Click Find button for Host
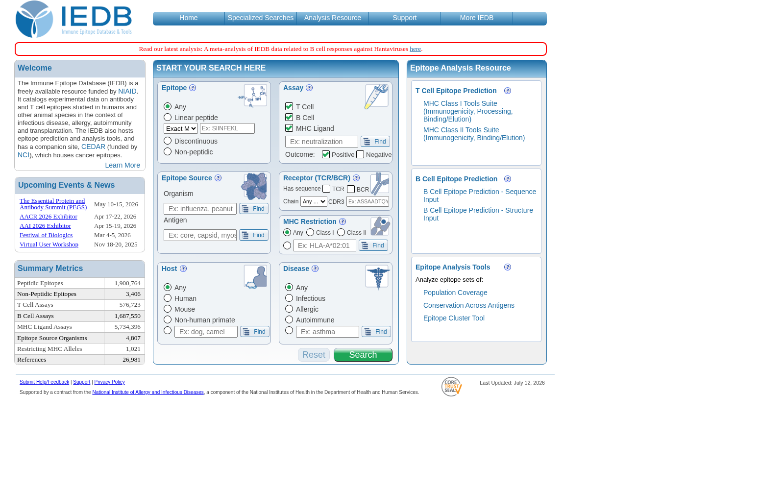The width and height of the screenshot is (784, 490). coord(255,332)
